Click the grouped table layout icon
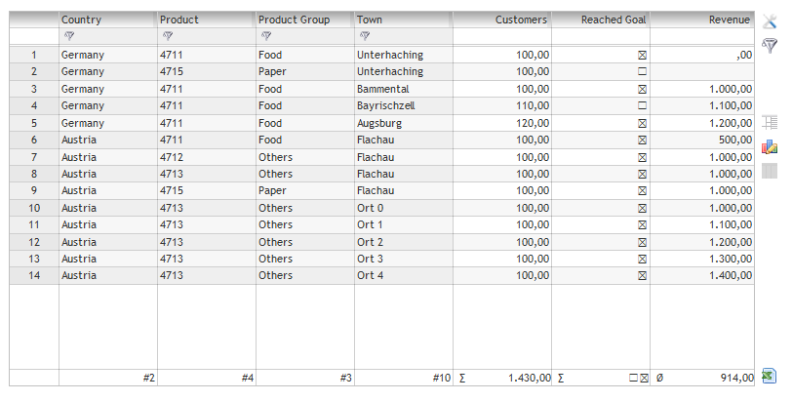The image size is (792, 402). (770, 123)
